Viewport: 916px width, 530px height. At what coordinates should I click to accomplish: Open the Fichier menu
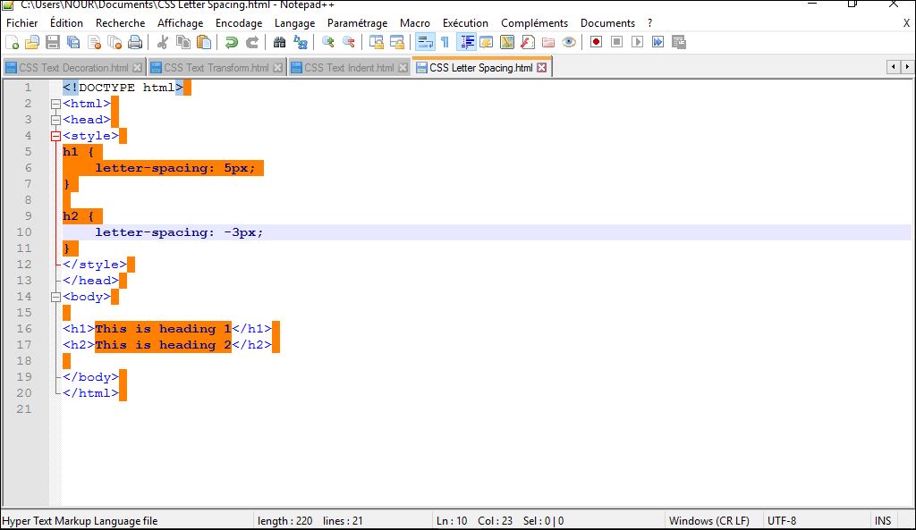pyautogui.click(x=22, y=22)
